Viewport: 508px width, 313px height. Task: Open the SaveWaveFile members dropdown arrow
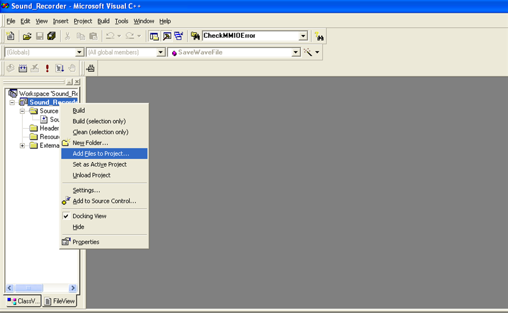point(296,52)
